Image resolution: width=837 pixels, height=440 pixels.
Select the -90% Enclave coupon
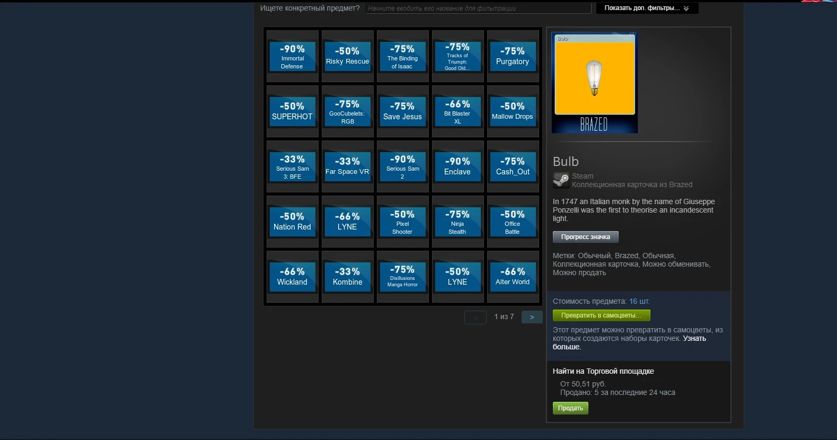coord(458,166)
